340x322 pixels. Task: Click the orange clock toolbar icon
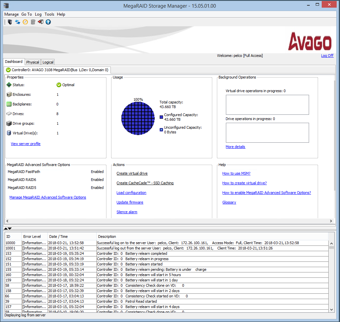tap(25, 22)
